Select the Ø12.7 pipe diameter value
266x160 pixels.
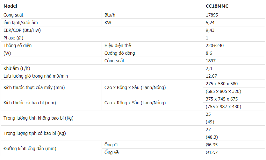coord(212,152)
